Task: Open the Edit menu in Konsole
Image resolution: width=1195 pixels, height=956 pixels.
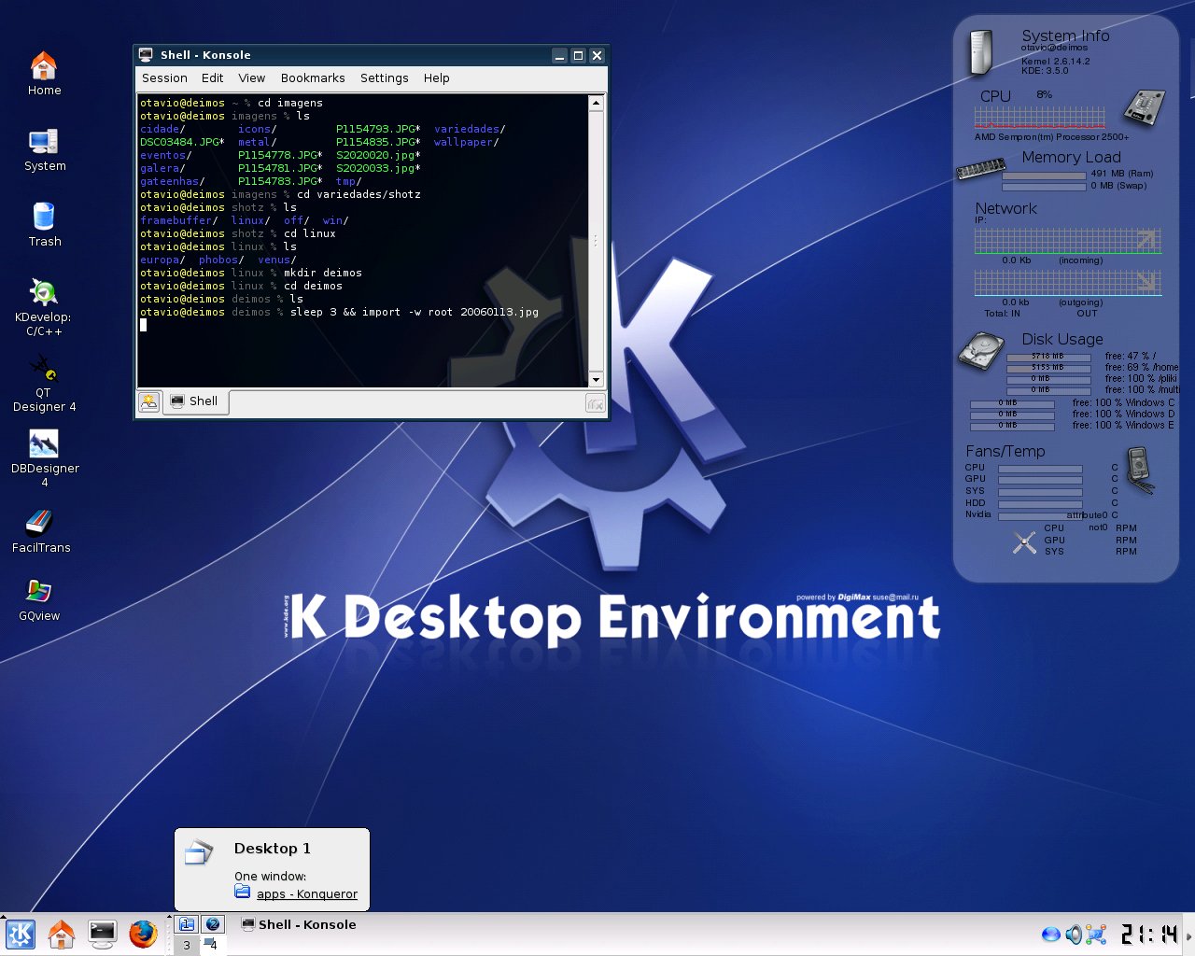Action: (x=212, y=78)
